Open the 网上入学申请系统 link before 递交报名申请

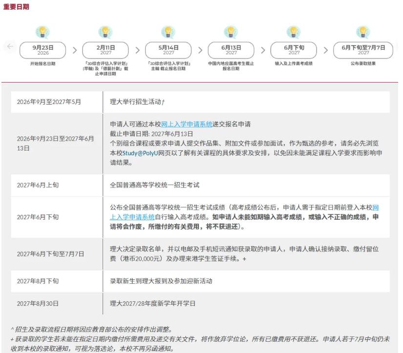point(187,125)
